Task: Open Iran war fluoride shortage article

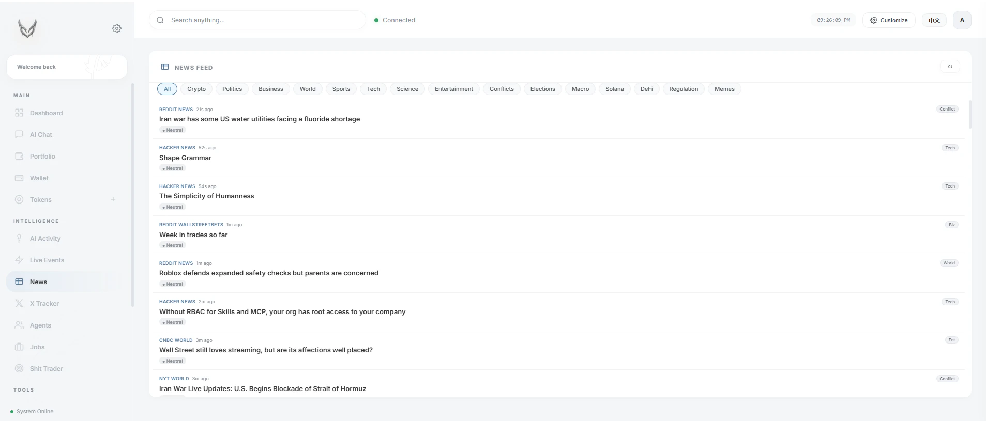Action: (260, 119)
